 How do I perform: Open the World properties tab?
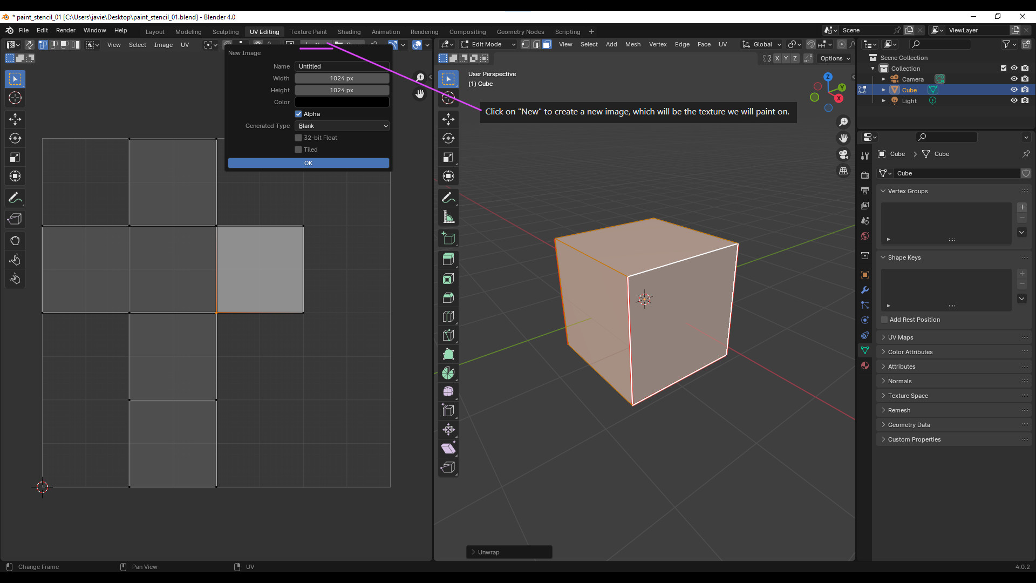pyautogui.click(x=865, y=236)
